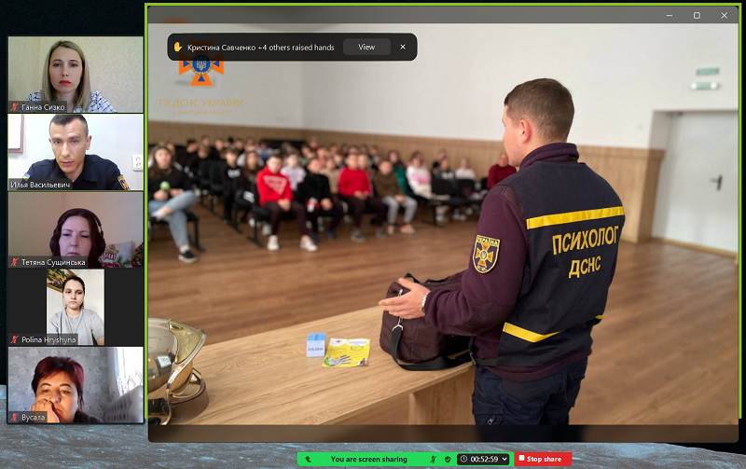This screenshot has width=746, height=469.
Task: Select Илья Васильевич's video thumbnail
Action: pos(76,151)
